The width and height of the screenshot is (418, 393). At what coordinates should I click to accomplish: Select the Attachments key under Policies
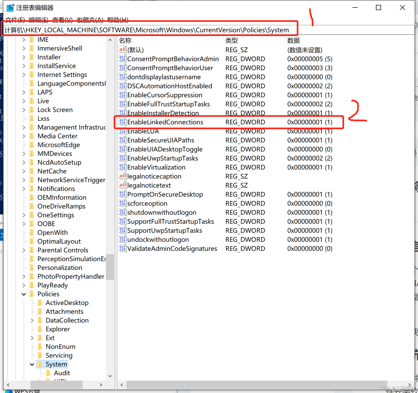(65, 312)
